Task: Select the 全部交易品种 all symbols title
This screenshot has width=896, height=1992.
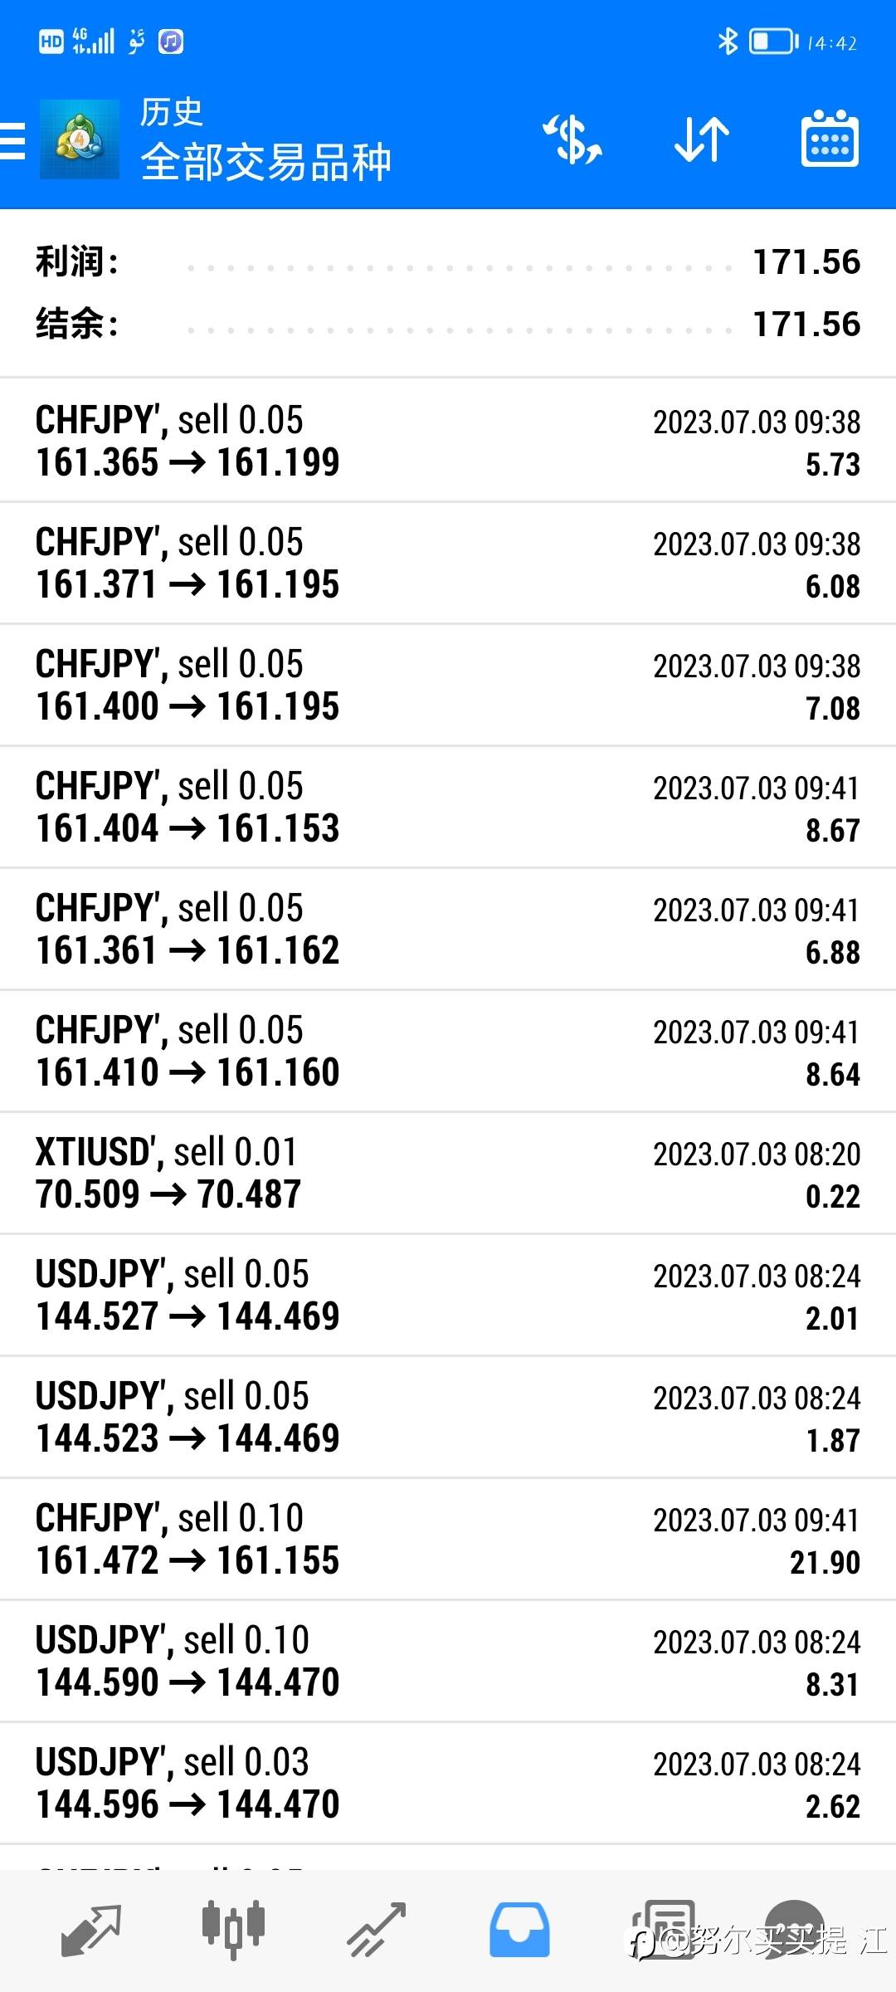Action: (x=265, y=162)
